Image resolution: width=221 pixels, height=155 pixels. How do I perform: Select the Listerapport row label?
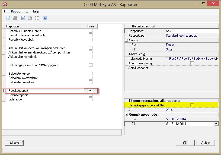point(16,99)
